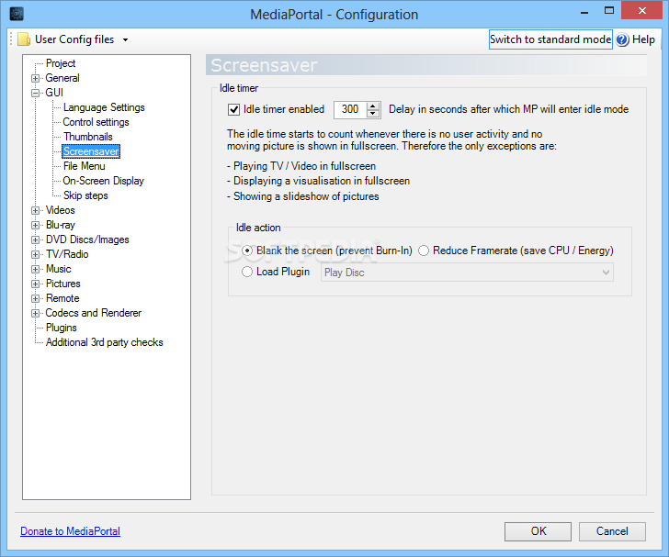Click the Donate to MediaPortal link
Viewport: 669px width, 557px height.
pos(71,531)
